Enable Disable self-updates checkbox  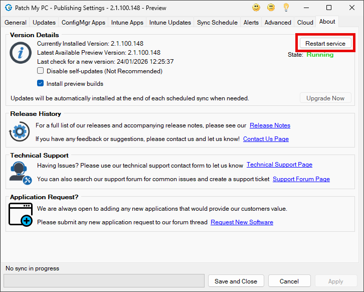tap(41, 71)
